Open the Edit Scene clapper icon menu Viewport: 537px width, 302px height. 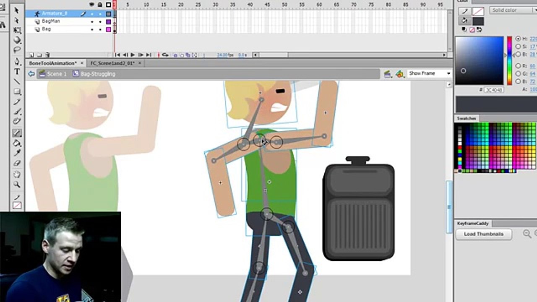[x=388, y=74]
